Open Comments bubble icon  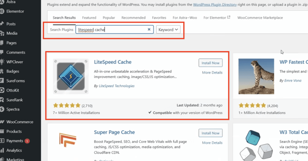click(x=2, y=52)
